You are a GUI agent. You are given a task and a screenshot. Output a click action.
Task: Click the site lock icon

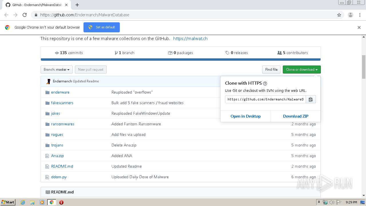coord(36,15)
